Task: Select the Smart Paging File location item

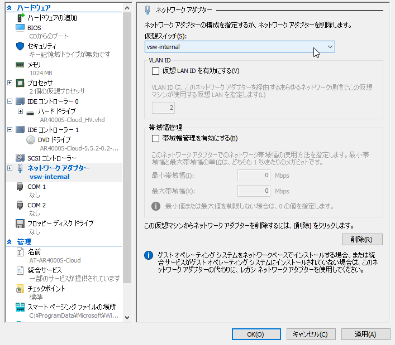Action: (72, 307)
